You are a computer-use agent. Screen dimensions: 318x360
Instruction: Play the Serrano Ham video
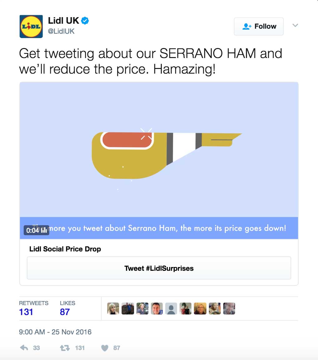coord(159,150)
